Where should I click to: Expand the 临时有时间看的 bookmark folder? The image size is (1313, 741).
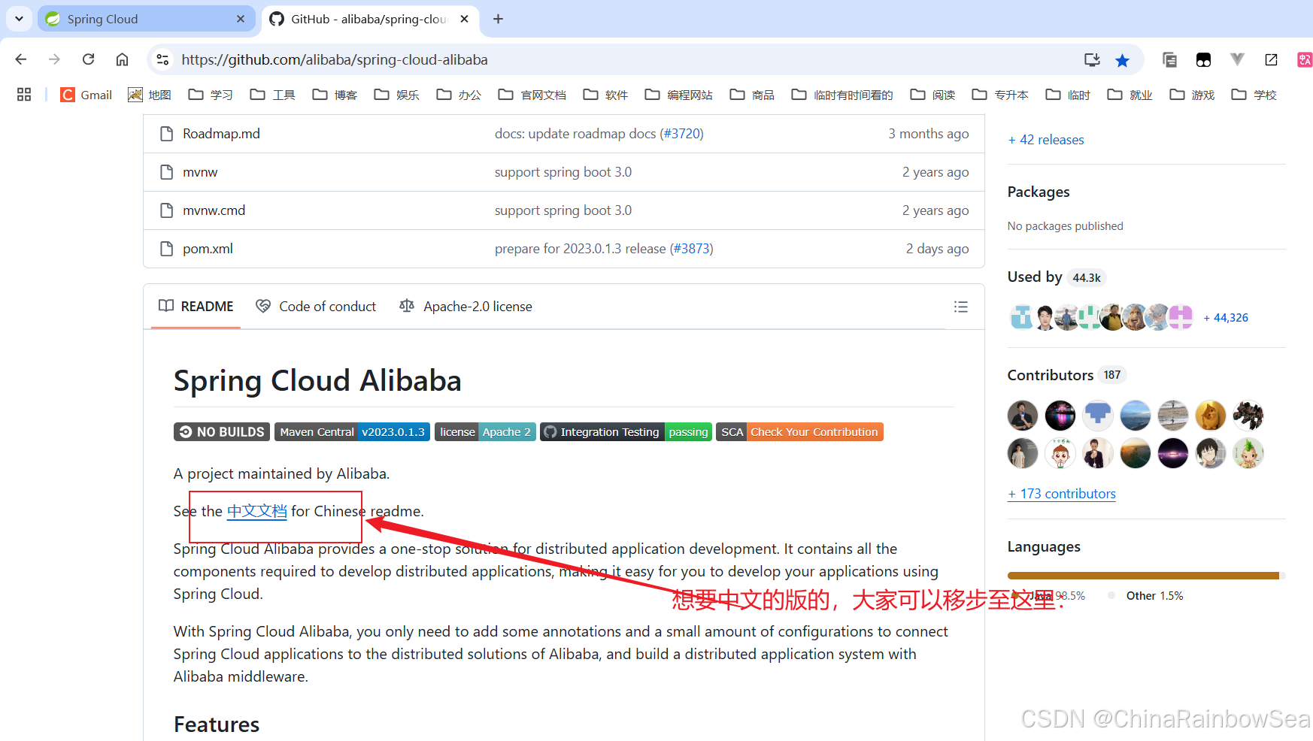click(842, 95)
